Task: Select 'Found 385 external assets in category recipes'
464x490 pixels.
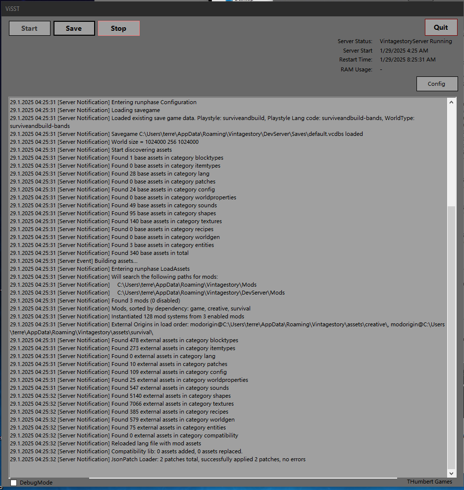Action: [x=119, y=412]
